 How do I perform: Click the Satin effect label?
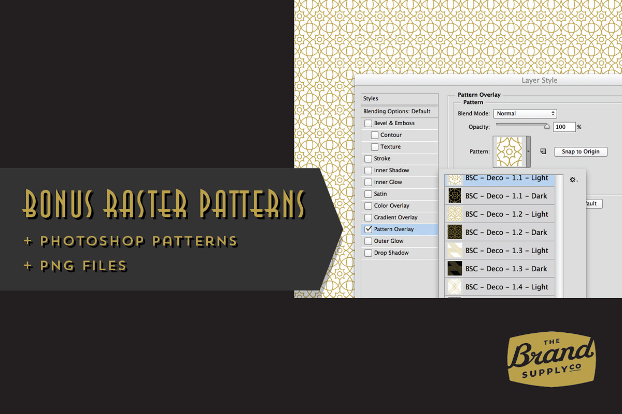pyautogui.click(x=381, y=194)
